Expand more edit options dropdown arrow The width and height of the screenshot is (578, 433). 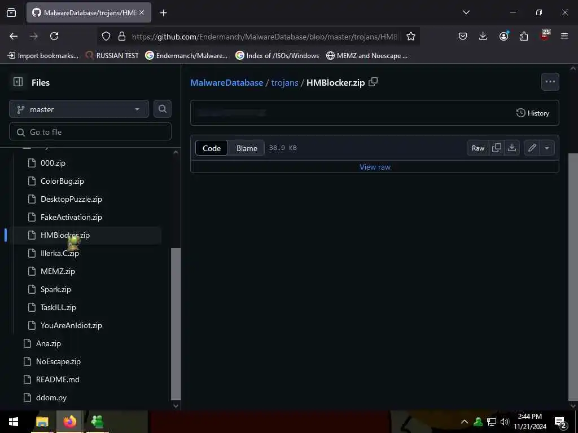[547, 148]
